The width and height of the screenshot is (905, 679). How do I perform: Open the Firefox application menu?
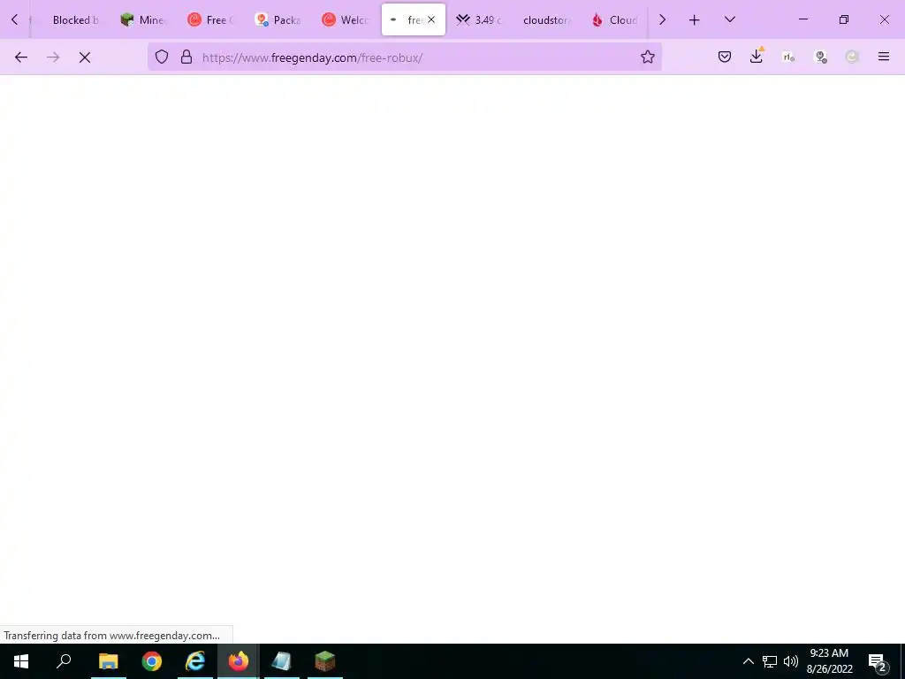[884, 57]
